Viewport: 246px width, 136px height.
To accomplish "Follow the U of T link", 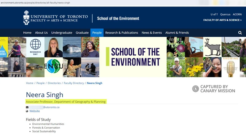I will point(214,14).
